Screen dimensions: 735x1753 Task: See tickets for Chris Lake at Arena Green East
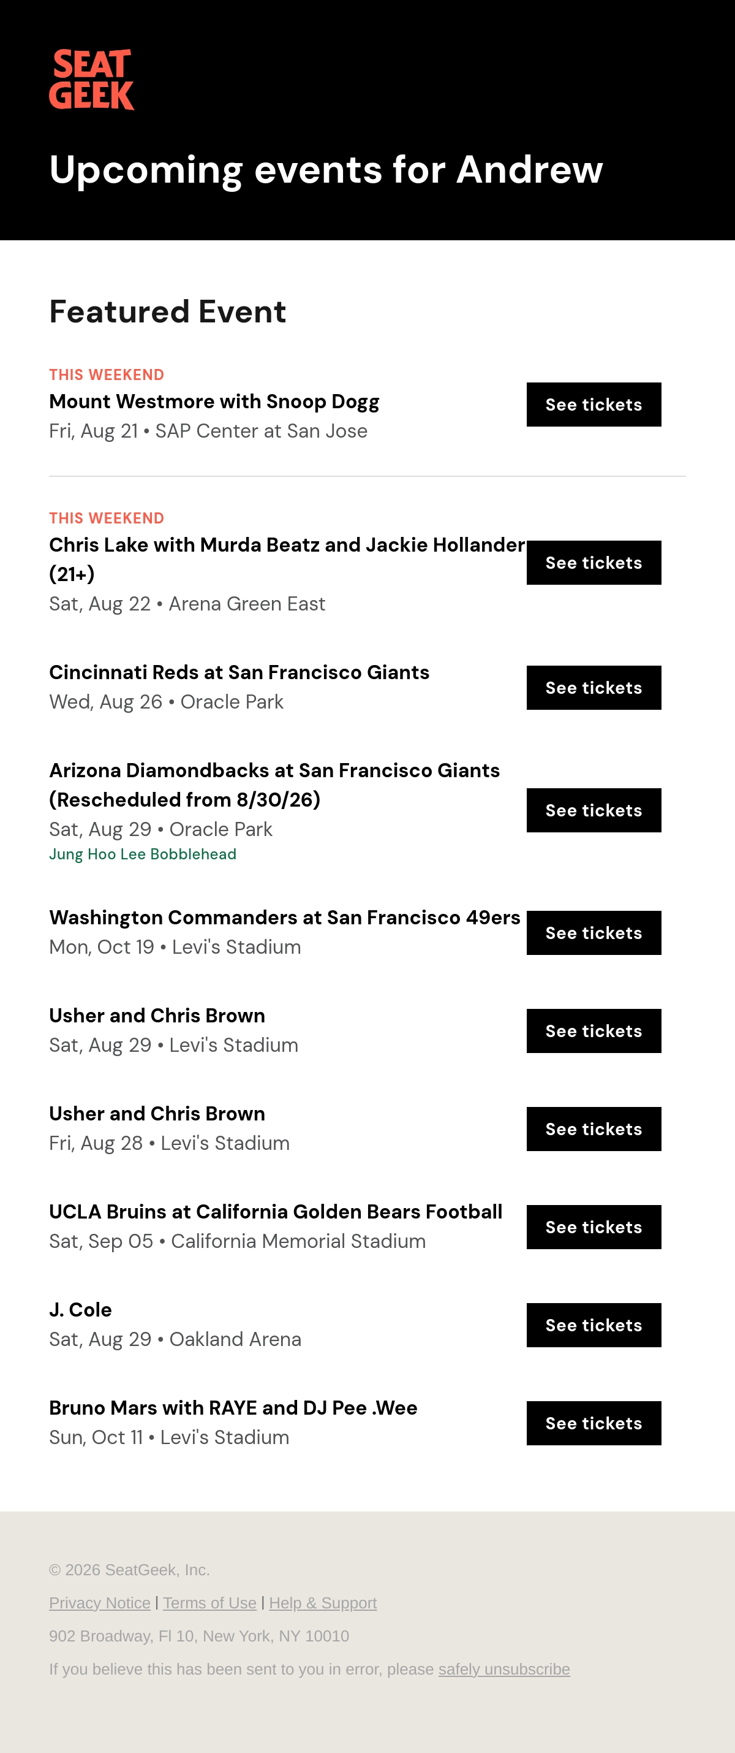[x=594, y=563]
